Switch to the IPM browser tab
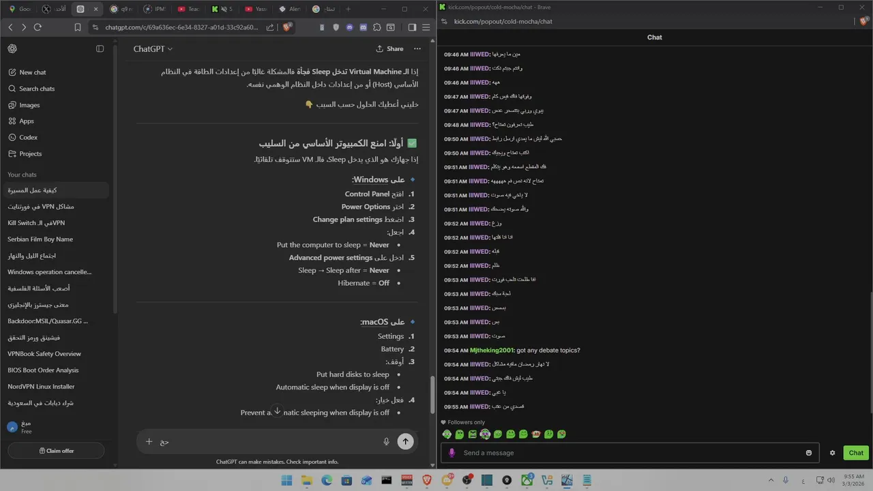This screenshot has height=491, width=873. click(155, 9)
